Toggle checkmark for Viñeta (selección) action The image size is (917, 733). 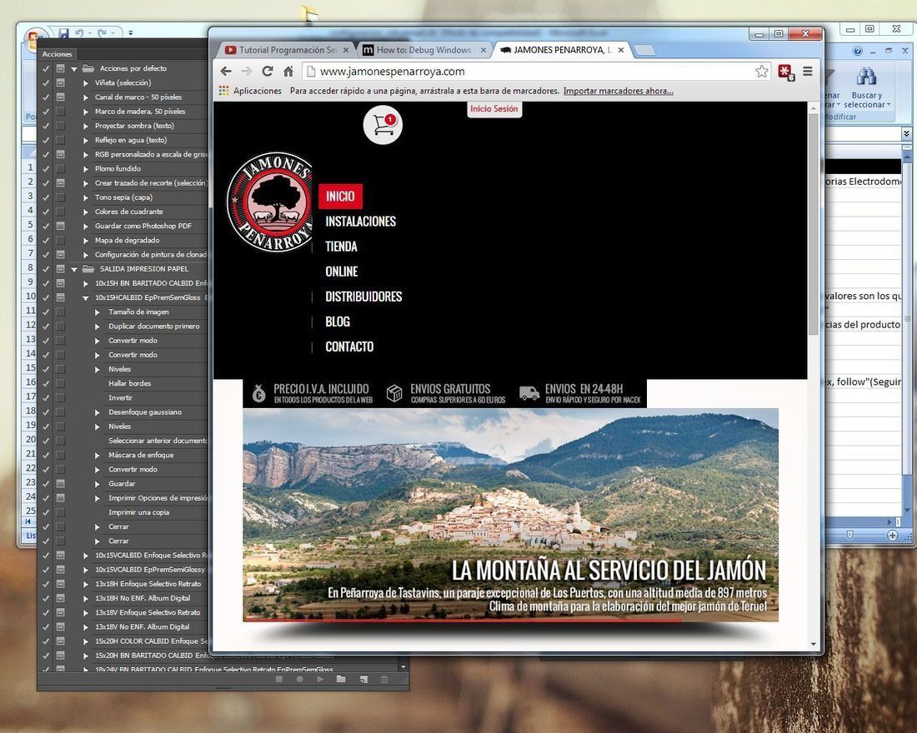click(x=46, y=83)
